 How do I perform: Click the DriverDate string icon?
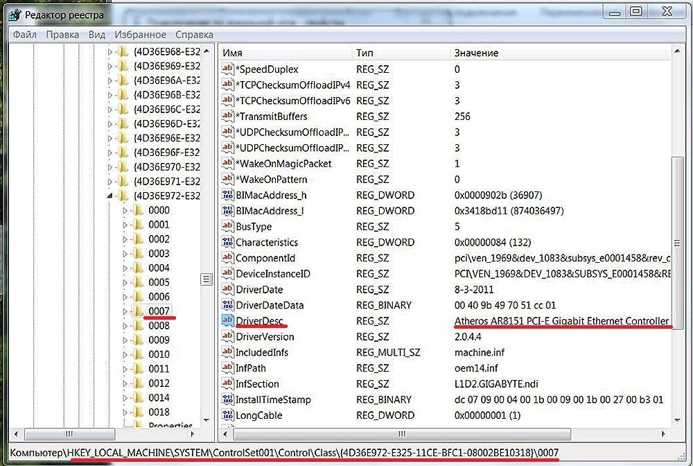point(227,289)
